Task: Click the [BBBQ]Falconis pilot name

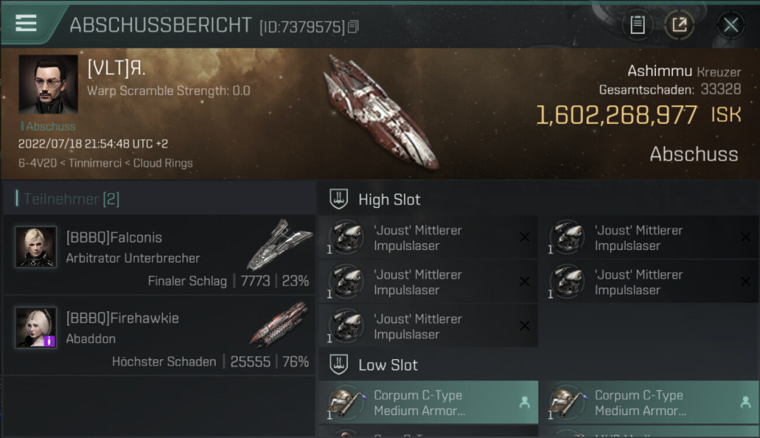Action: point(114,238)
